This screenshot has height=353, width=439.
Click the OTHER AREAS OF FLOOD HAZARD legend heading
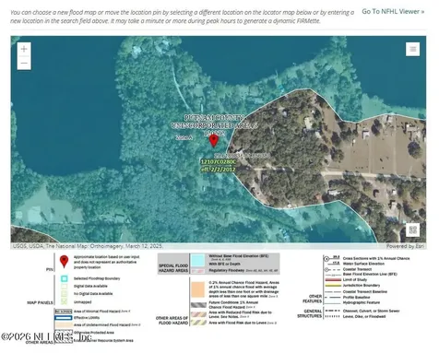172,321
